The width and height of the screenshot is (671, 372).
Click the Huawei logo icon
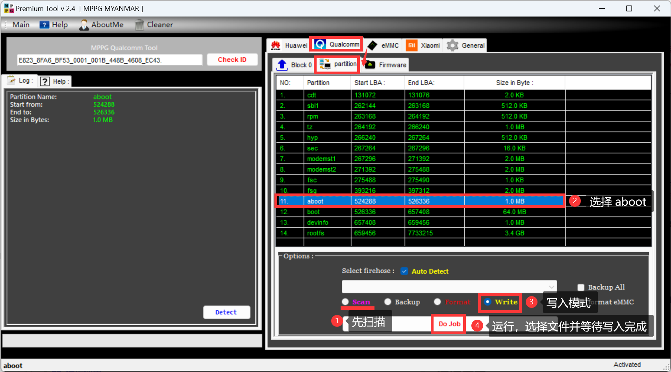[276, 45]
